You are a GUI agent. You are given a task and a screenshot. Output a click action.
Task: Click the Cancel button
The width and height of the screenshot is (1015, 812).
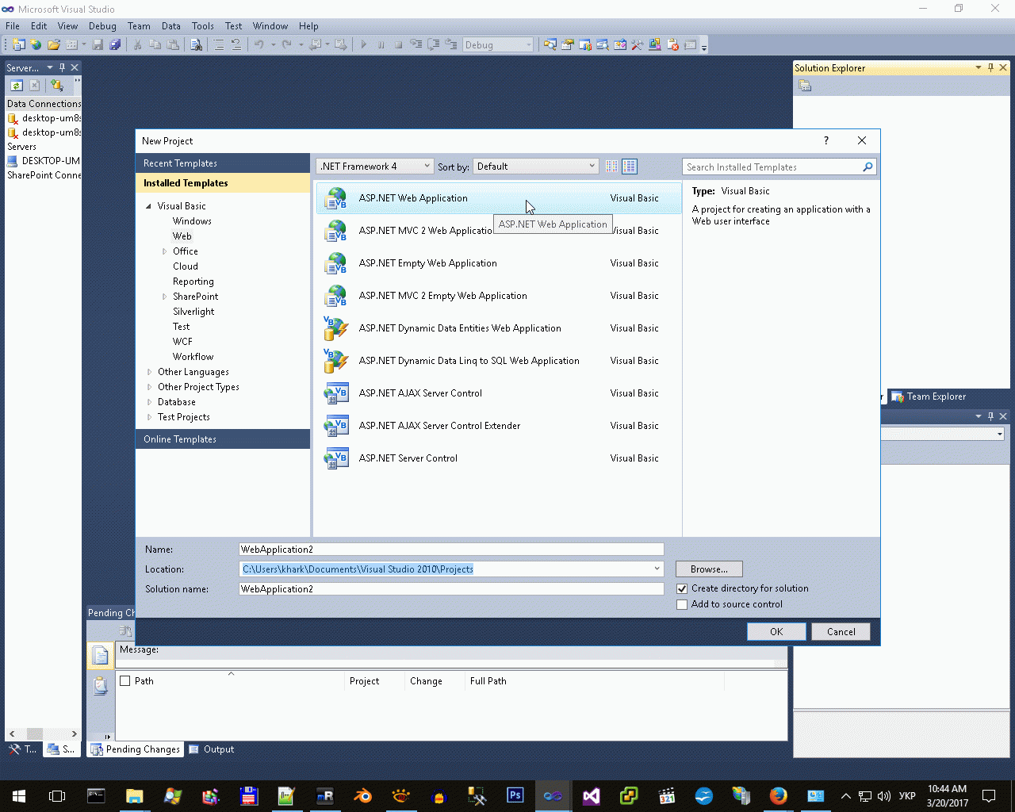(x=841, y=632)
